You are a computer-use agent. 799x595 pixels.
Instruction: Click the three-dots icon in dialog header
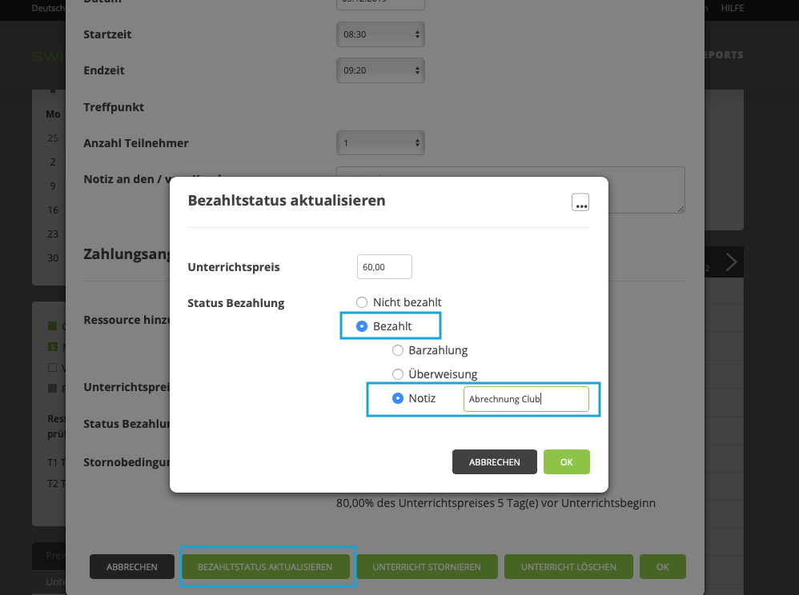pos(580,202)
